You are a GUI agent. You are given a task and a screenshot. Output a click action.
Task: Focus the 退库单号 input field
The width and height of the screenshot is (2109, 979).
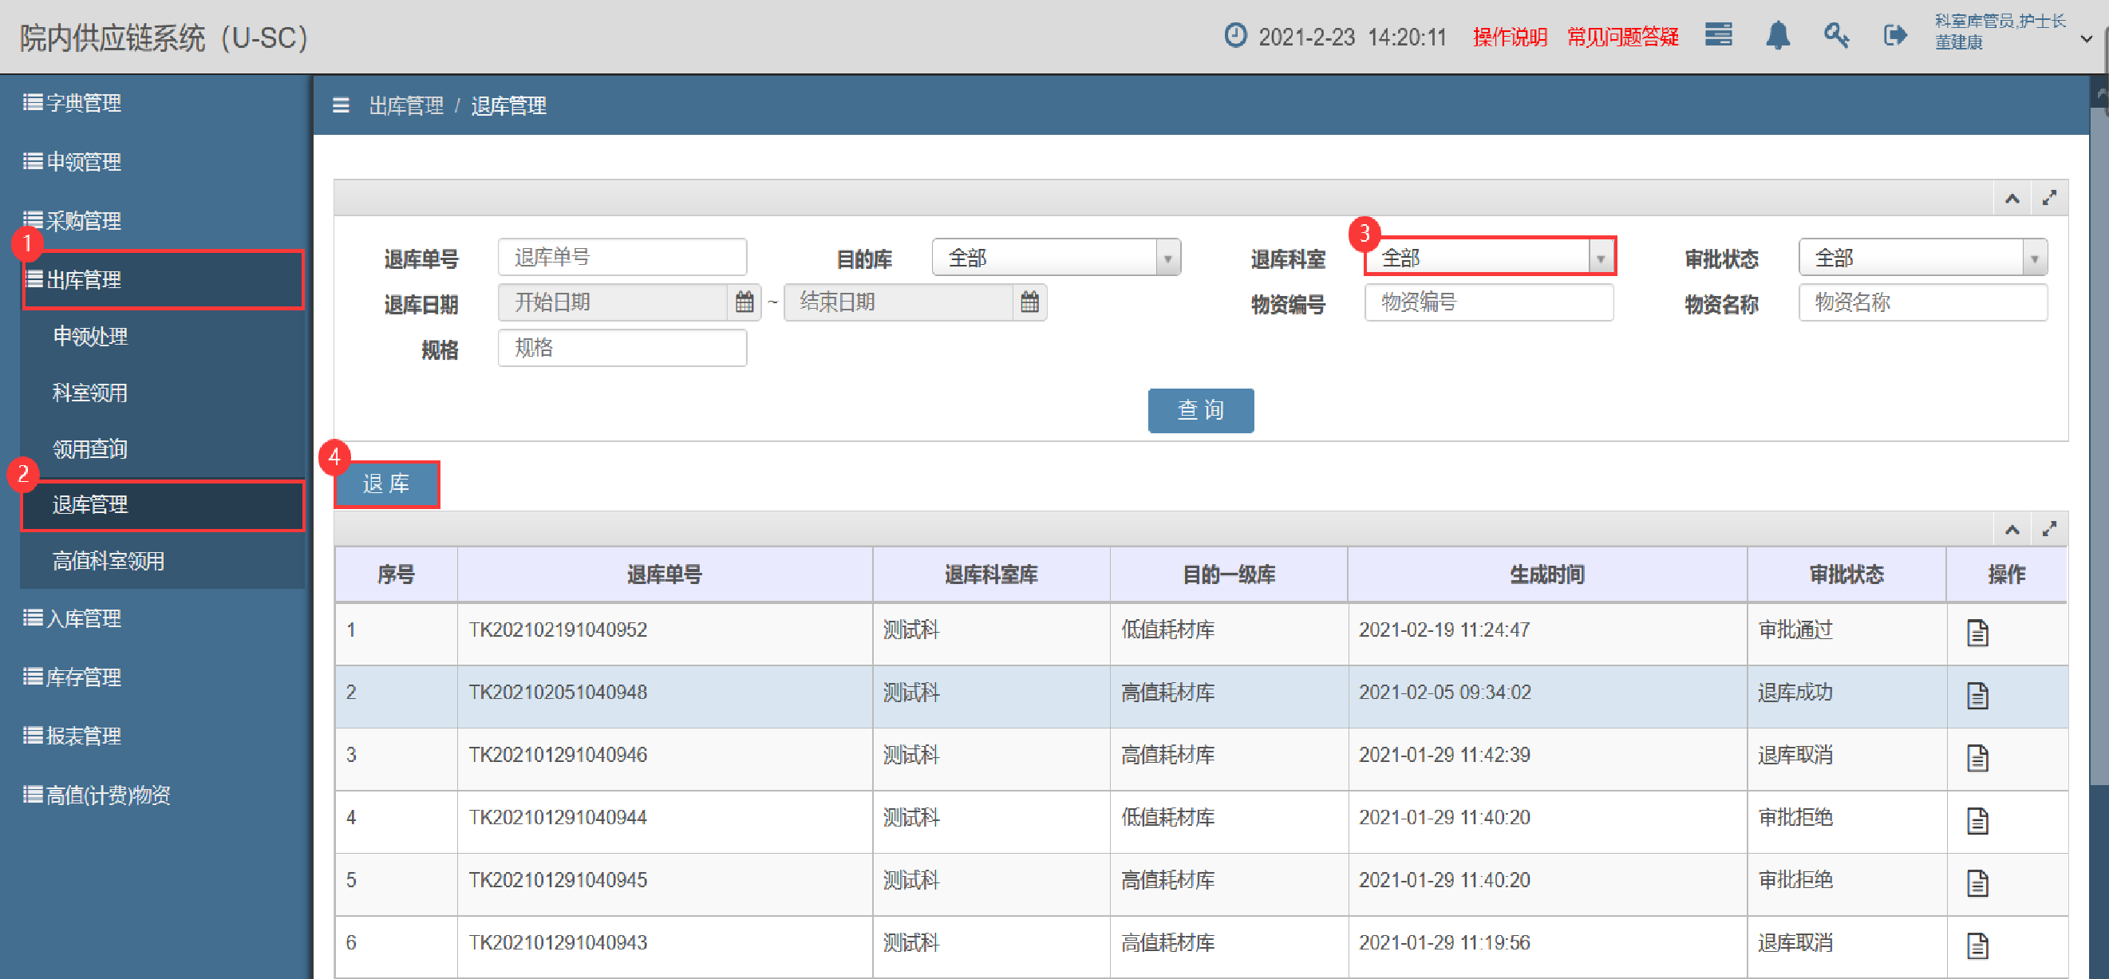pos(622,258)
